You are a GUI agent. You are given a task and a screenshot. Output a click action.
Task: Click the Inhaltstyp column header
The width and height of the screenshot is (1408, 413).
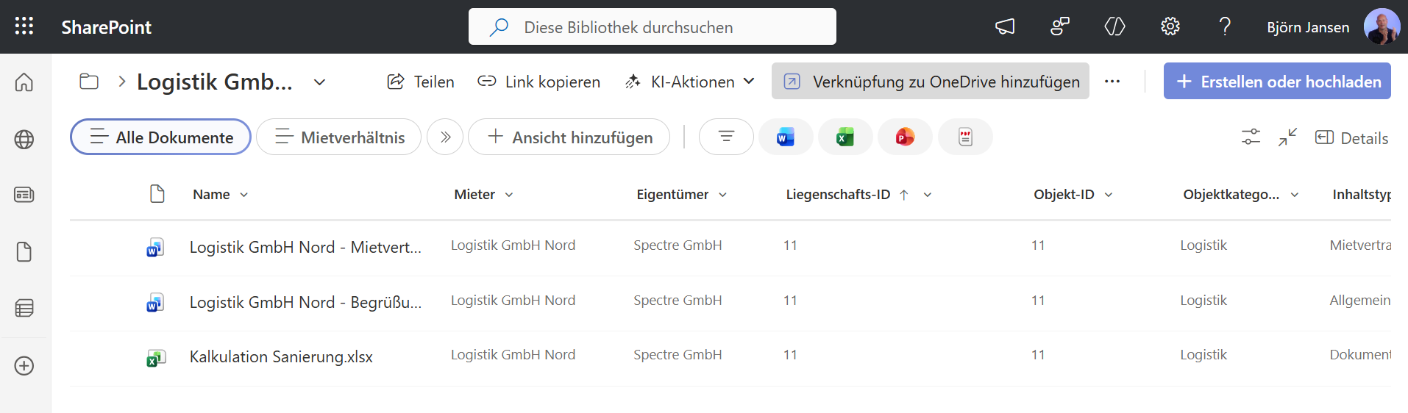[1361, 195]
